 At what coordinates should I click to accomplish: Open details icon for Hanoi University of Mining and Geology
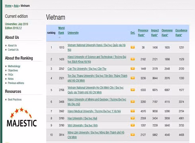133,102
